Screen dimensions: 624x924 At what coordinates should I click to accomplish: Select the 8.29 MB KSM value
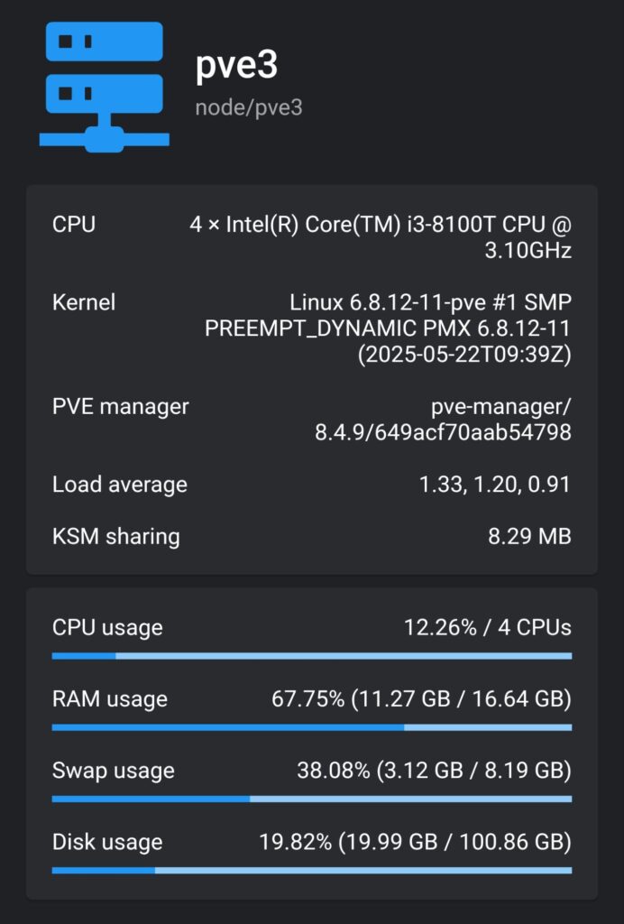coord(530,536)
